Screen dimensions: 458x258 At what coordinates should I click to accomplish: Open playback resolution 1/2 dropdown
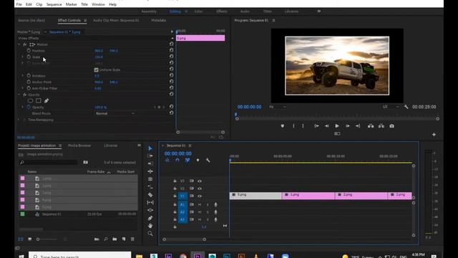click(x=391, y=107)
